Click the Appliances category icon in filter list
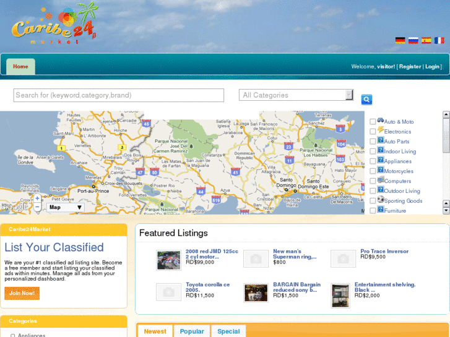Viewport: 450px width, 337px height. [x=381, y=160]
